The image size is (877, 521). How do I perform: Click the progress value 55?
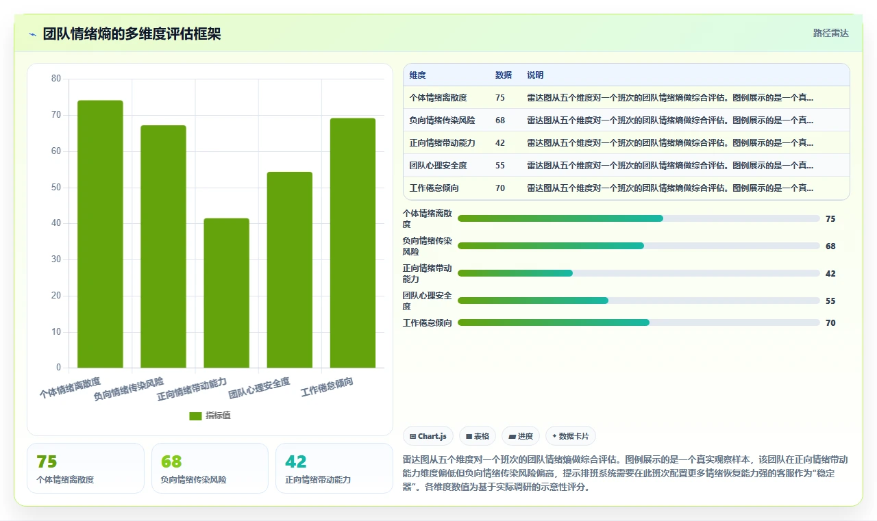click(x=830, y=301)
